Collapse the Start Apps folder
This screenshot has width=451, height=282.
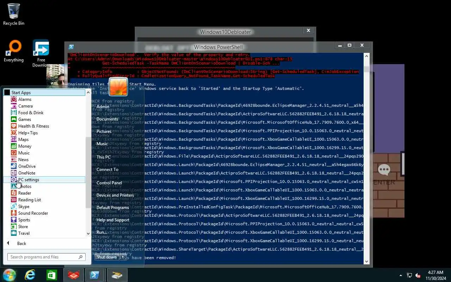tap(45, 93)
